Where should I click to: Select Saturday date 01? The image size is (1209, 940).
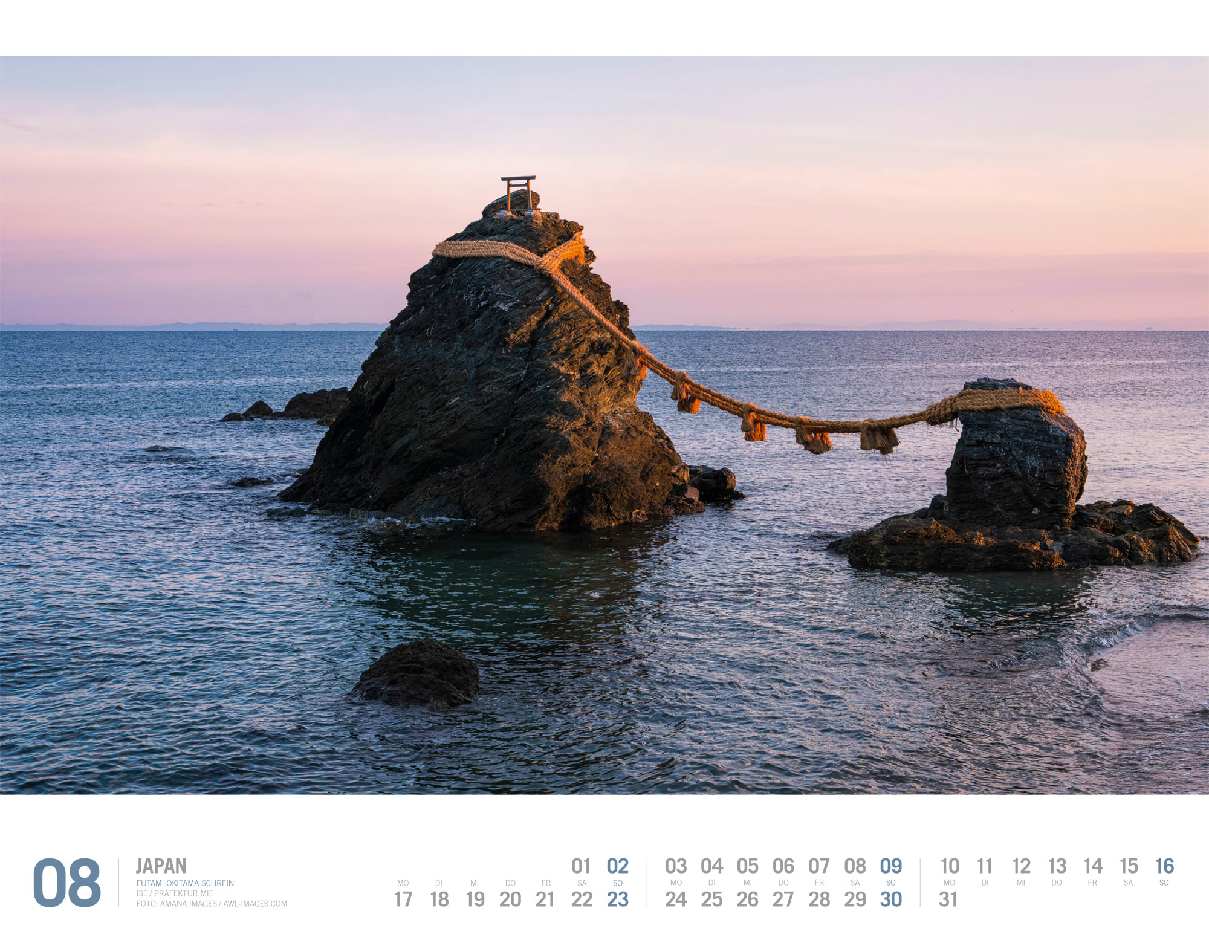click(x=581, y=866)
